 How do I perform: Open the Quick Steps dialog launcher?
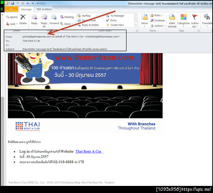tap(137, 31)
